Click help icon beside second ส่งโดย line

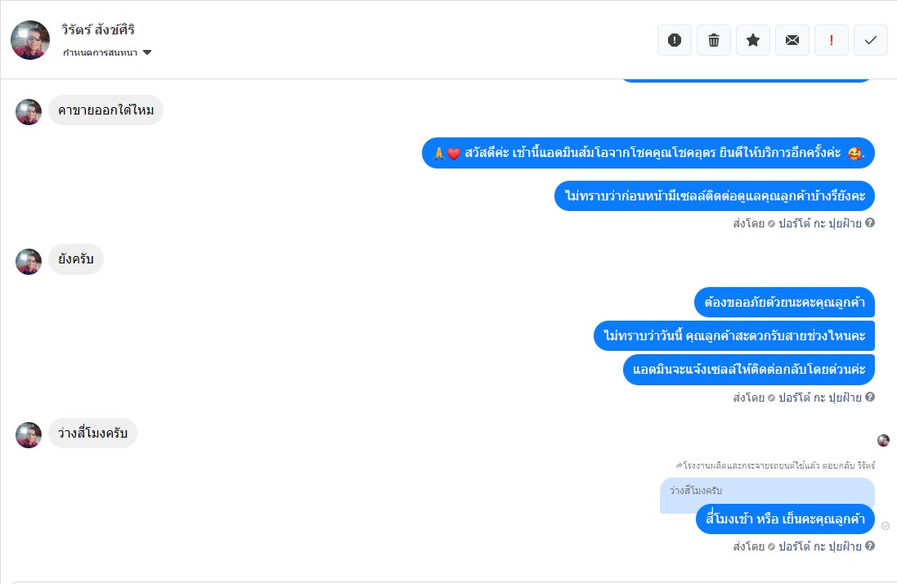[x=869, y=397]
